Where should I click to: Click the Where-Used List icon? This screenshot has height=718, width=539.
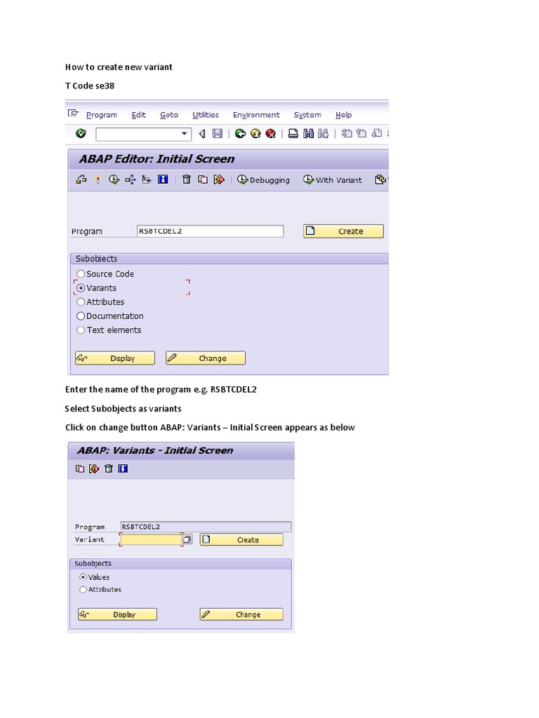[x=130, y=179]
